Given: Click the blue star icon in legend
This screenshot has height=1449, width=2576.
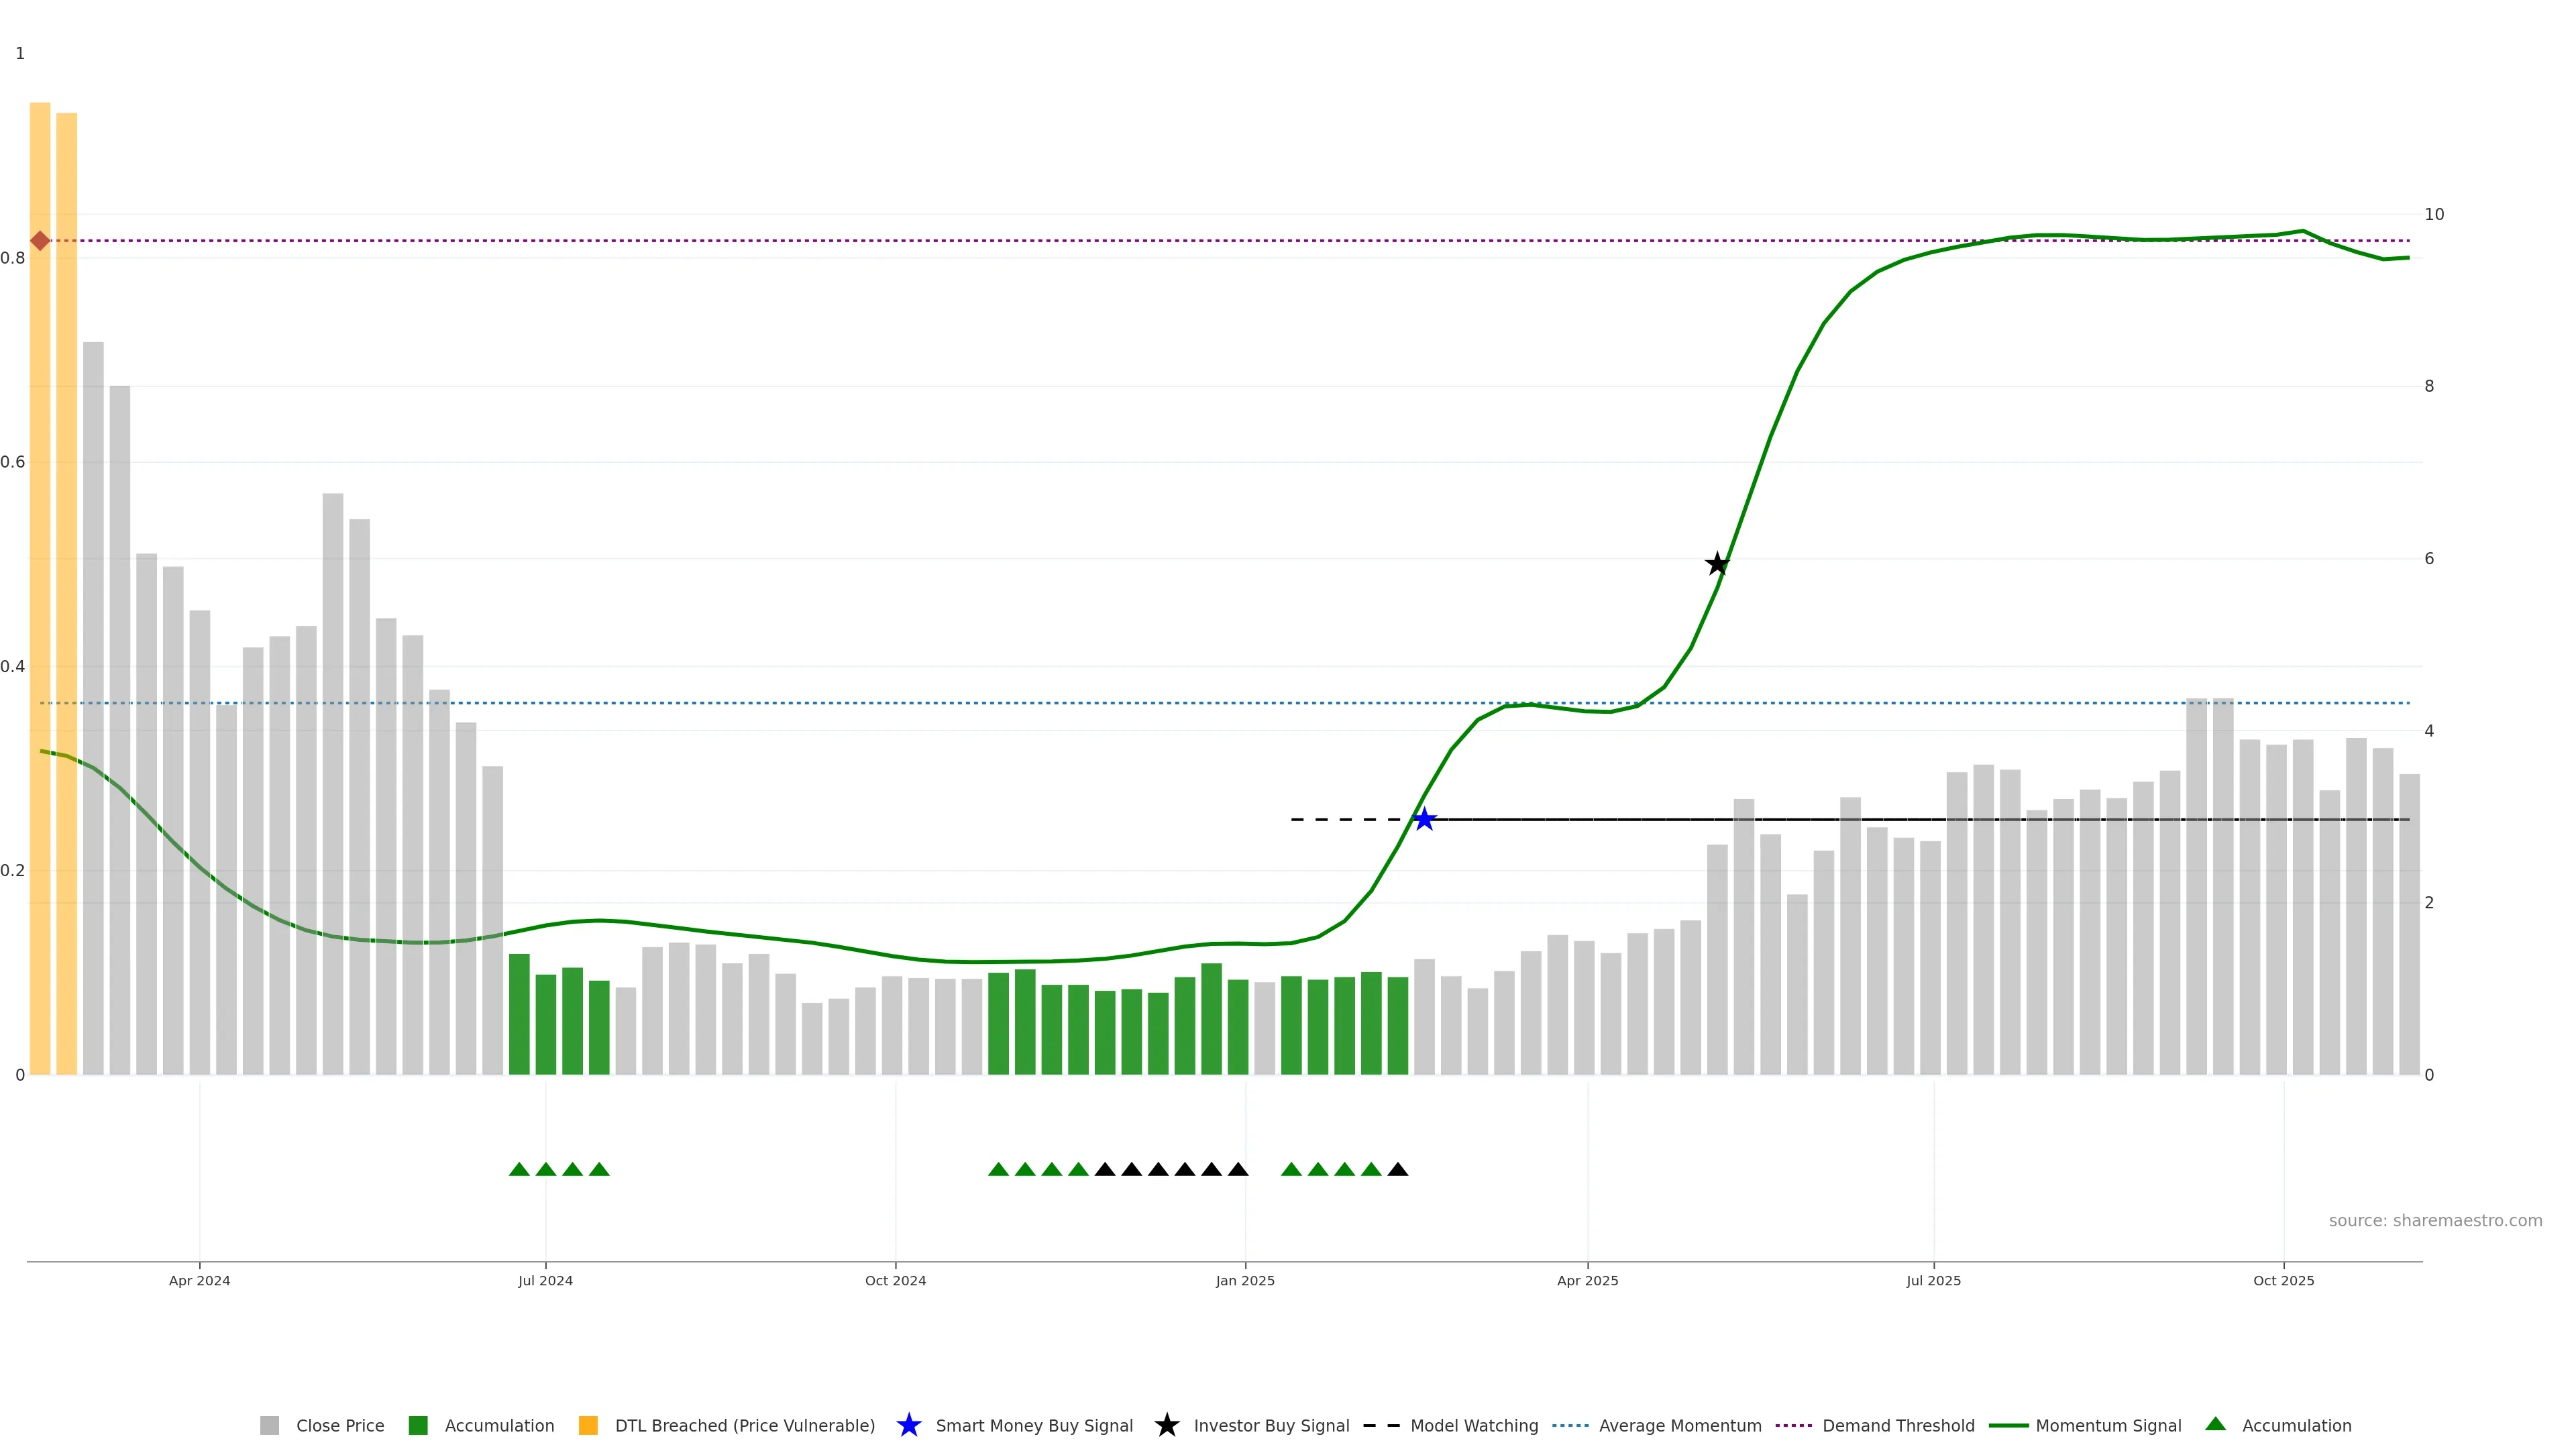Looking at the screenshot, I should pyautogui.click(x=908, y=1425).
